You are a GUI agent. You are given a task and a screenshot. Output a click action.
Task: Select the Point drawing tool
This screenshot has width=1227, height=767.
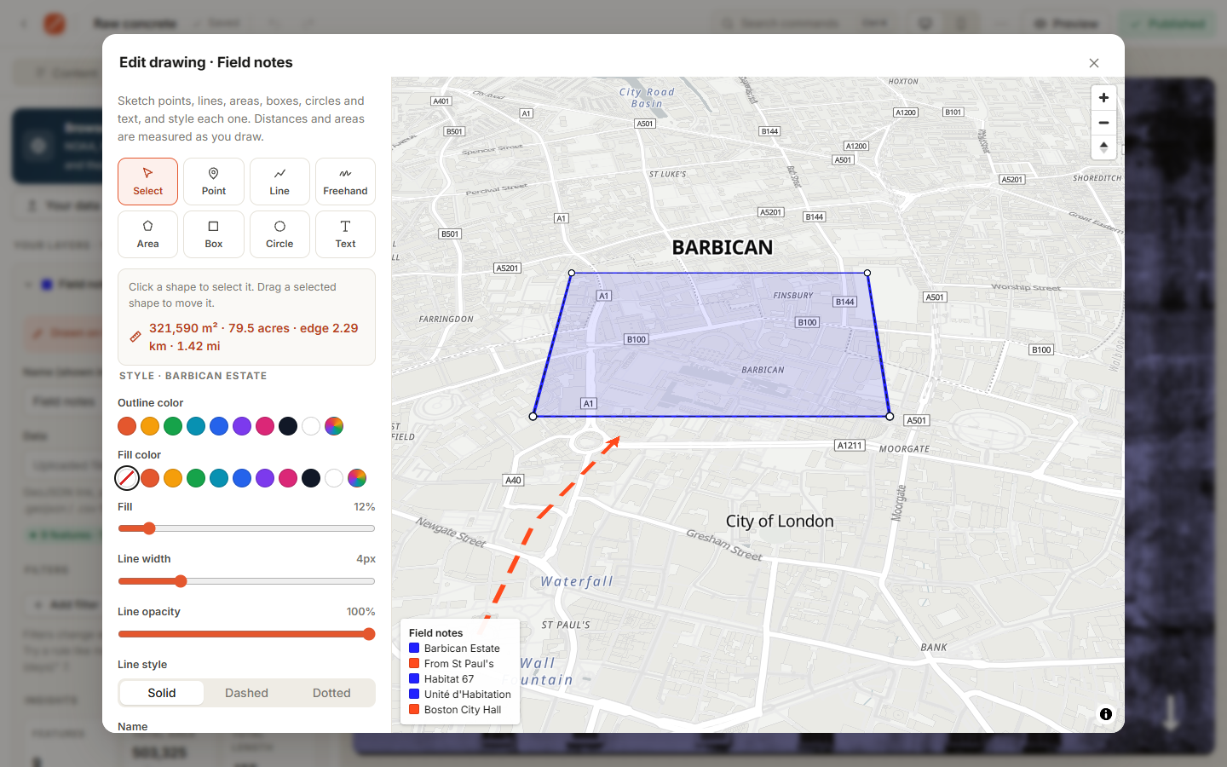click(x=214, y=182)
